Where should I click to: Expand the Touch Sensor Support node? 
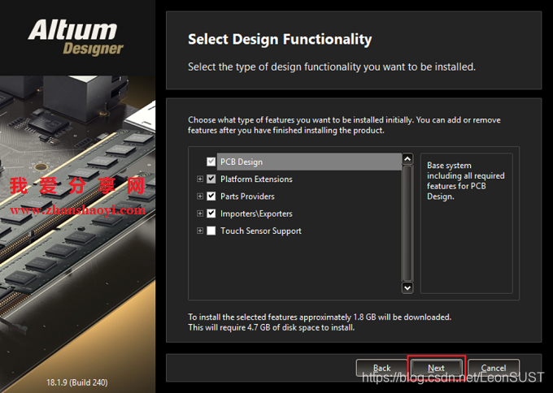pos(200,231)
